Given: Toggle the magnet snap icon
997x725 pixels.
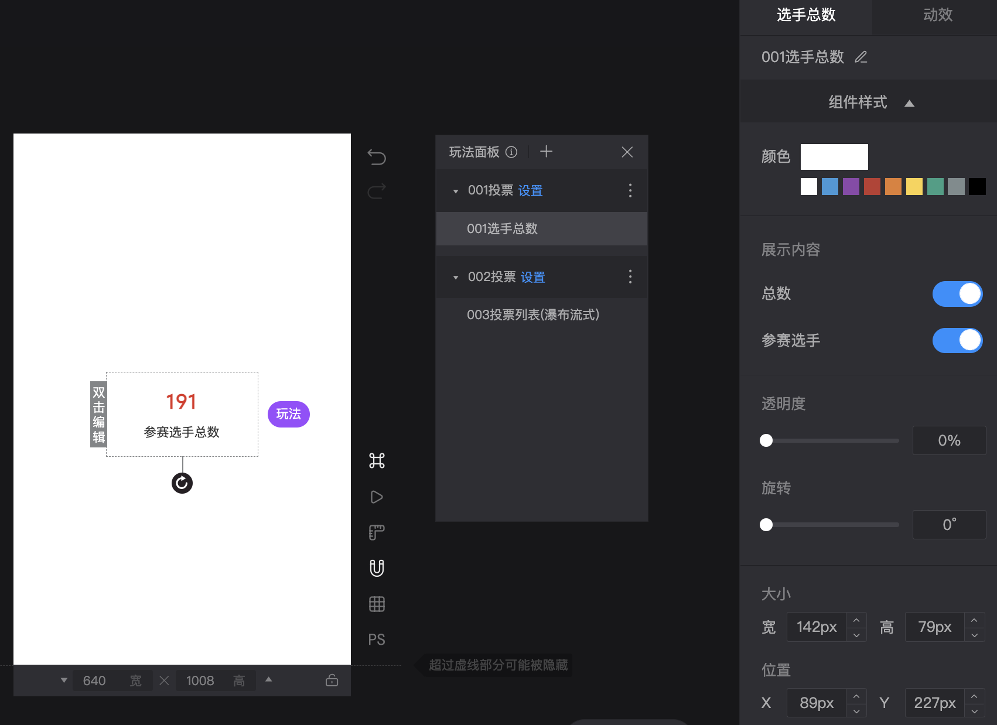Looking at the screenshot, I should [377, 568].
